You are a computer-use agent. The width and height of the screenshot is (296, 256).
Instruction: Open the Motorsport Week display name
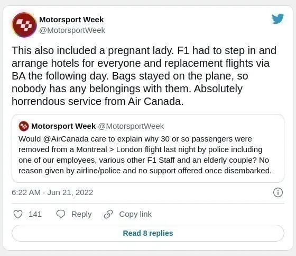click(x=71, y=20)
